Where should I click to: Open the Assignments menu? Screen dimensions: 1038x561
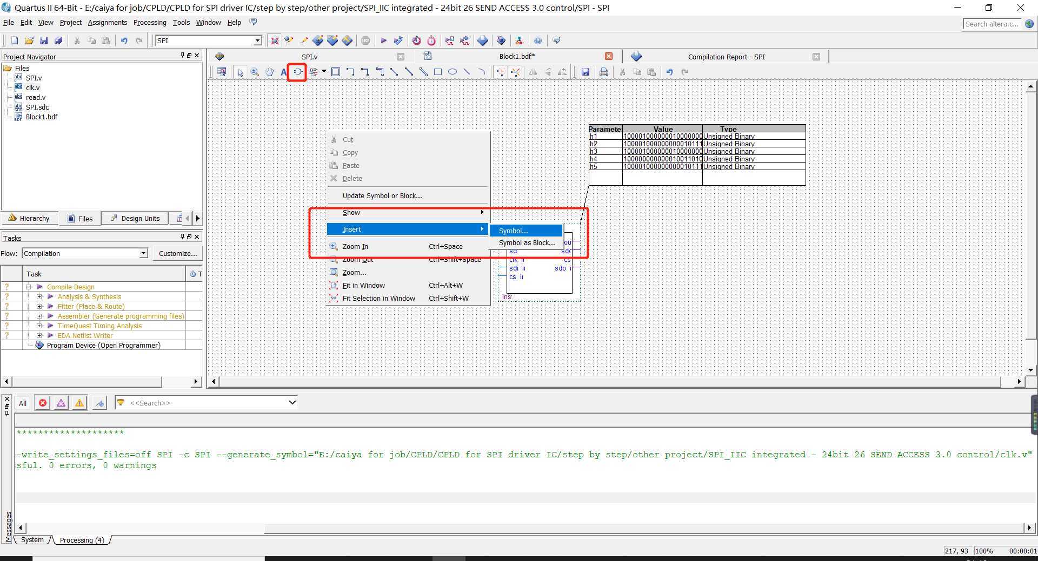107,23
